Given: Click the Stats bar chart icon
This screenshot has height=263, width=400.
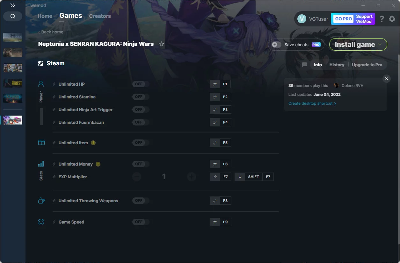Looking at the screenshot, I should pyautogui.click(x=41, y=164).
